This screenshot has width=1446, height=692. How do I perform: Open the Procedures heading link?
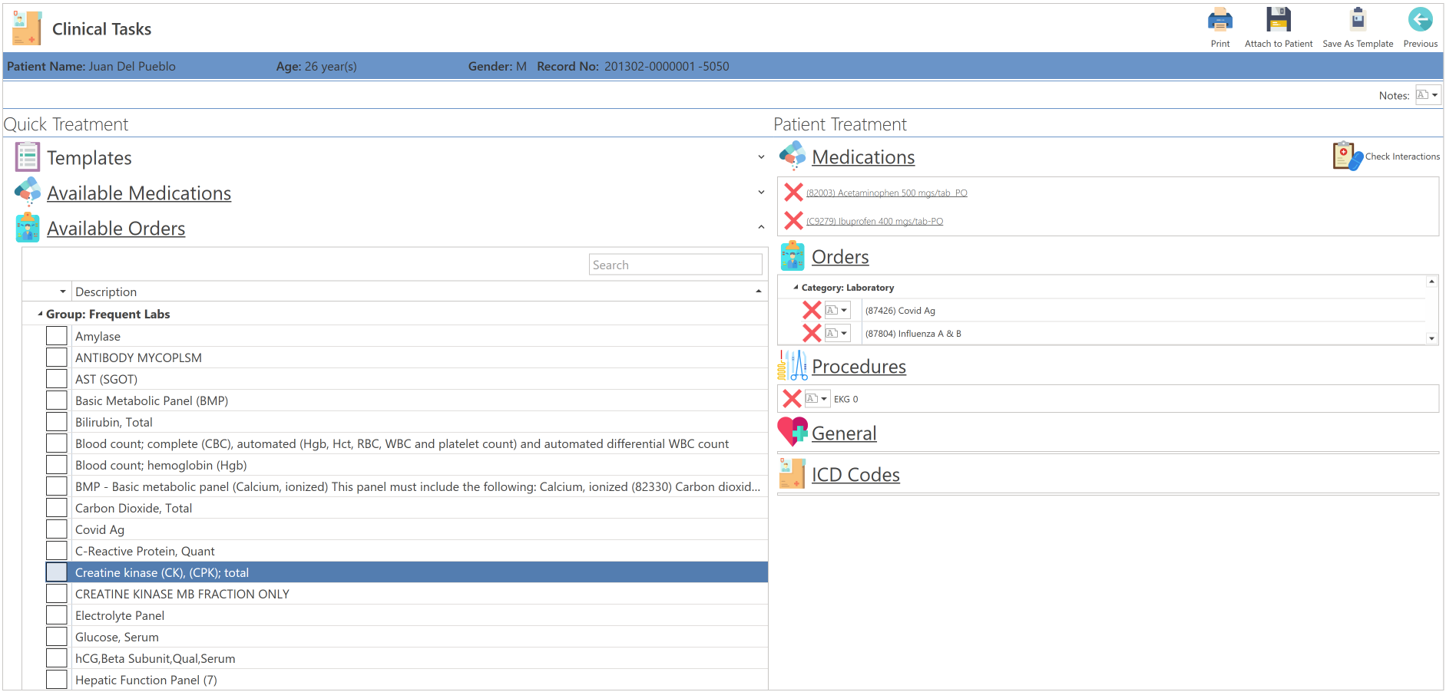point(859,366)
